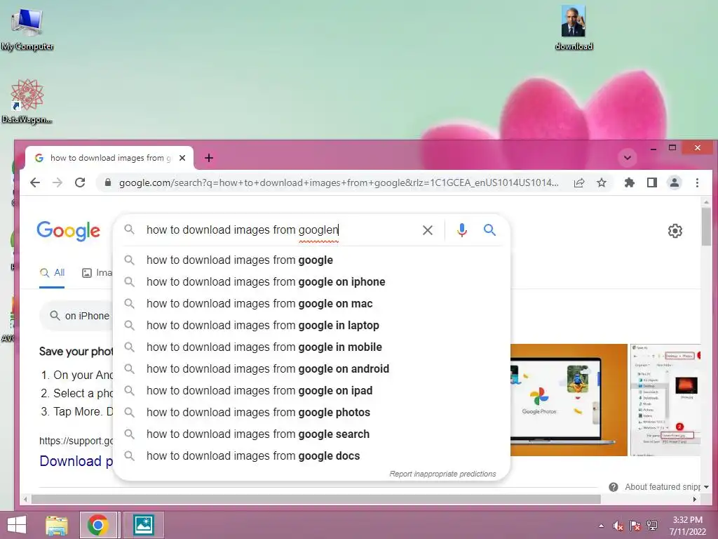Open Chrome three-dot menu
Image resolution: width=718 pixels, height=539 pixels.
pos(697,183)
